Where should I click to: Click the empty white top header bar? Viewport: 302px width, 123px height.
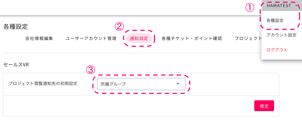pos(123,7)
